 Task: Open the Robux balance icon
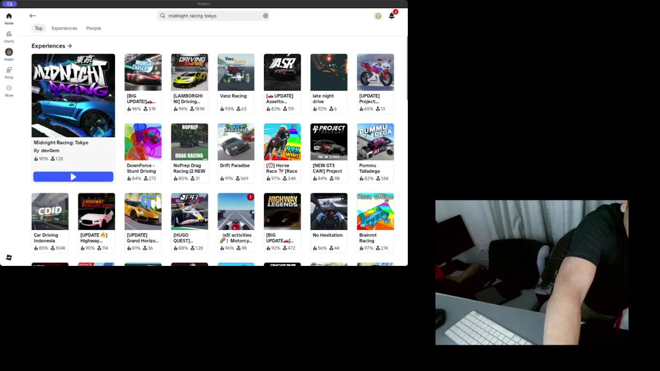pos(378,16)
